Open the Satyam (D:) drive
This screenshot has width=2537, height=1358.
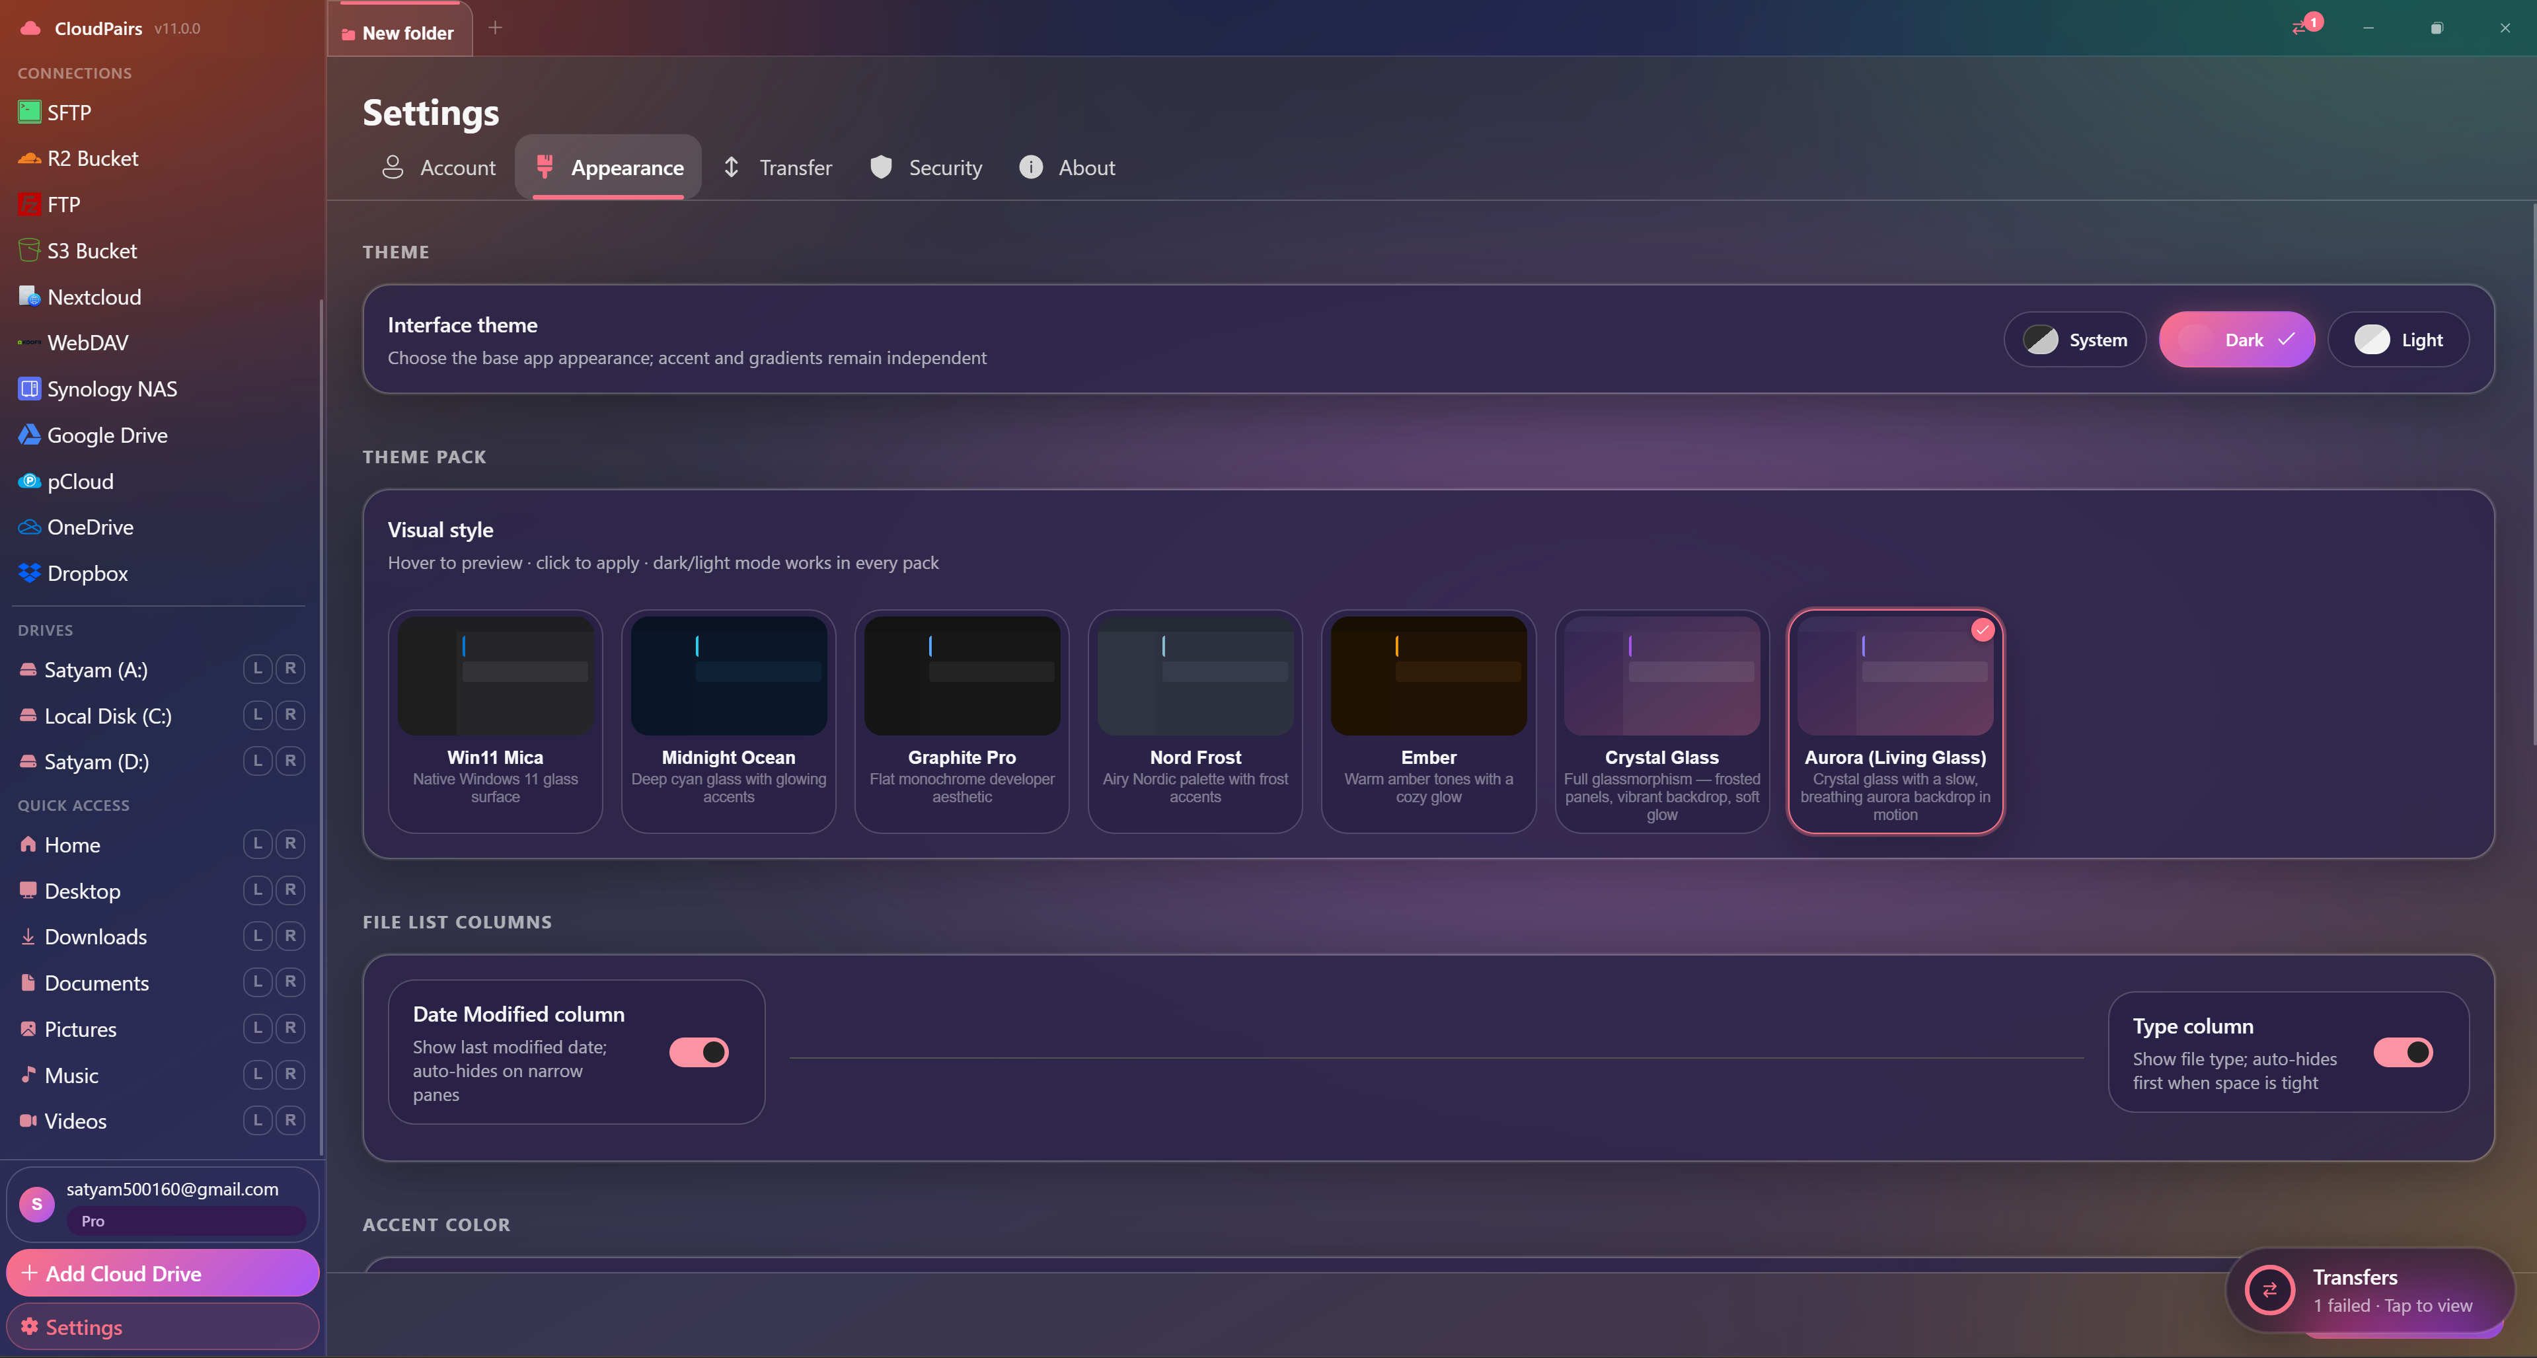click(x=96, y=761)
